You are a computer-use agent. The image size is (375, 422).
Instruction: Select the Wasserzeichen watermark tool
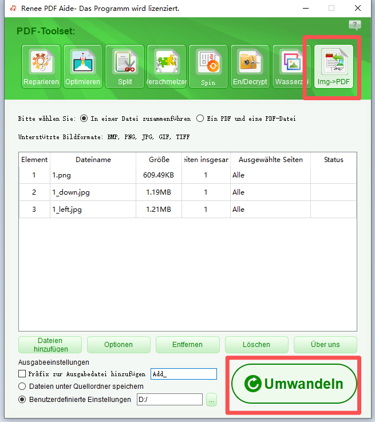pyautogui.click(x=292, y=66)
